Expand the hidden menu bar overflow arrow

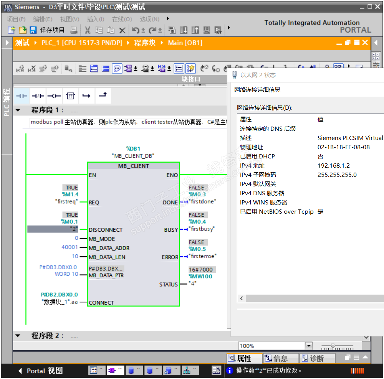(168, 18)
